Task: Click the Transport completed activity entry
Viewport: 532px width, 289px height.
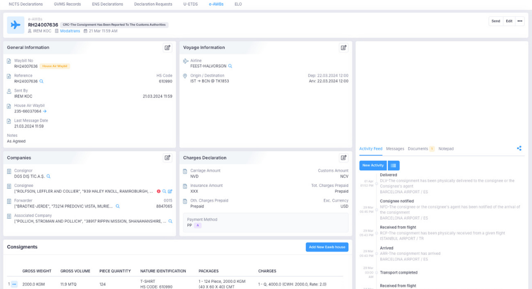Action: click(x=398, y=273)
